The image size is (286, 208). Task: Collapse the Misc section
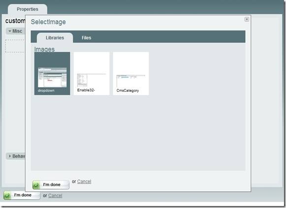pos(15,31)
